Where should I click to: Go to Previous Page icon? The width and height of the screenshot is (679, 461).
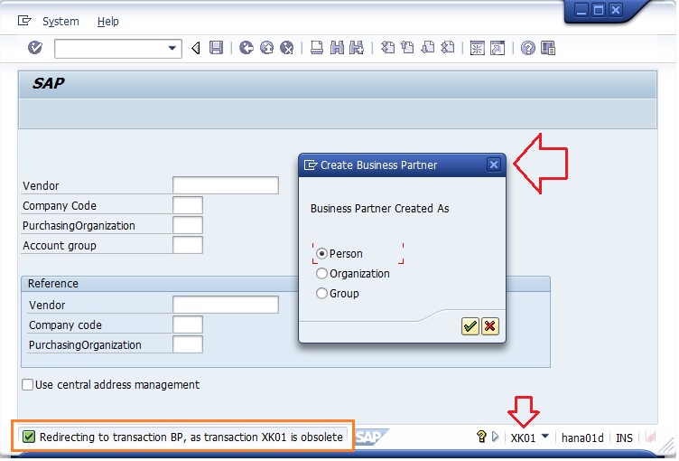click(x=407, y=48)
